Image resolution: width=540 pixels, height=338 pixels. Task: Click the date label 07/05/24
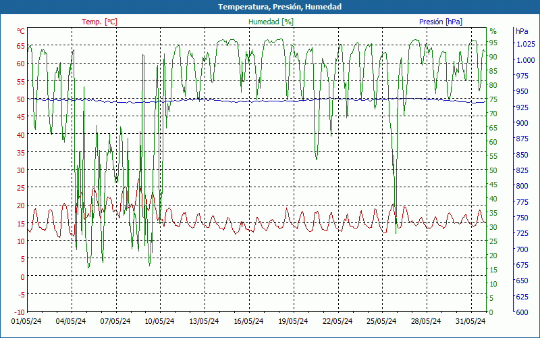pyautogui.click(x=115, y=322)
